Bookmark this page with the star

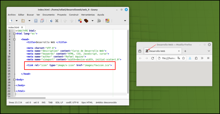pyautogui.click(x=183, y=58)
